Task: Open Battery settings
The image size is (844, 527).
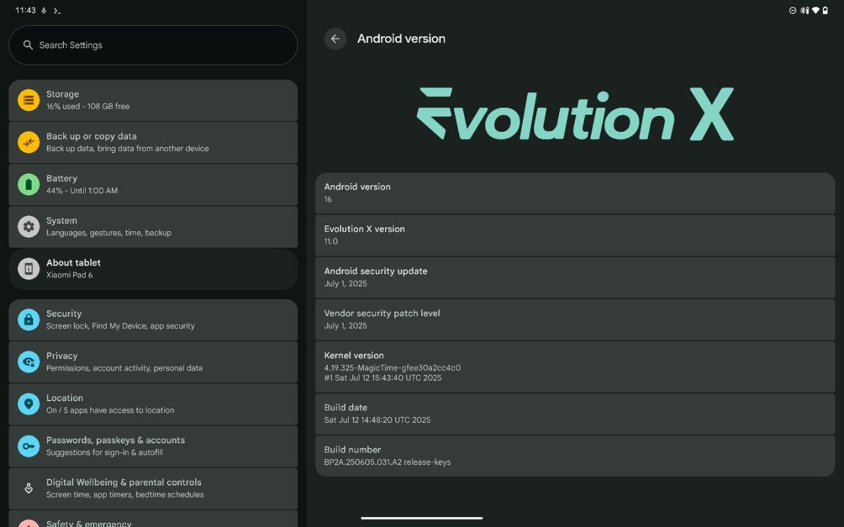Action: point(153,184)
